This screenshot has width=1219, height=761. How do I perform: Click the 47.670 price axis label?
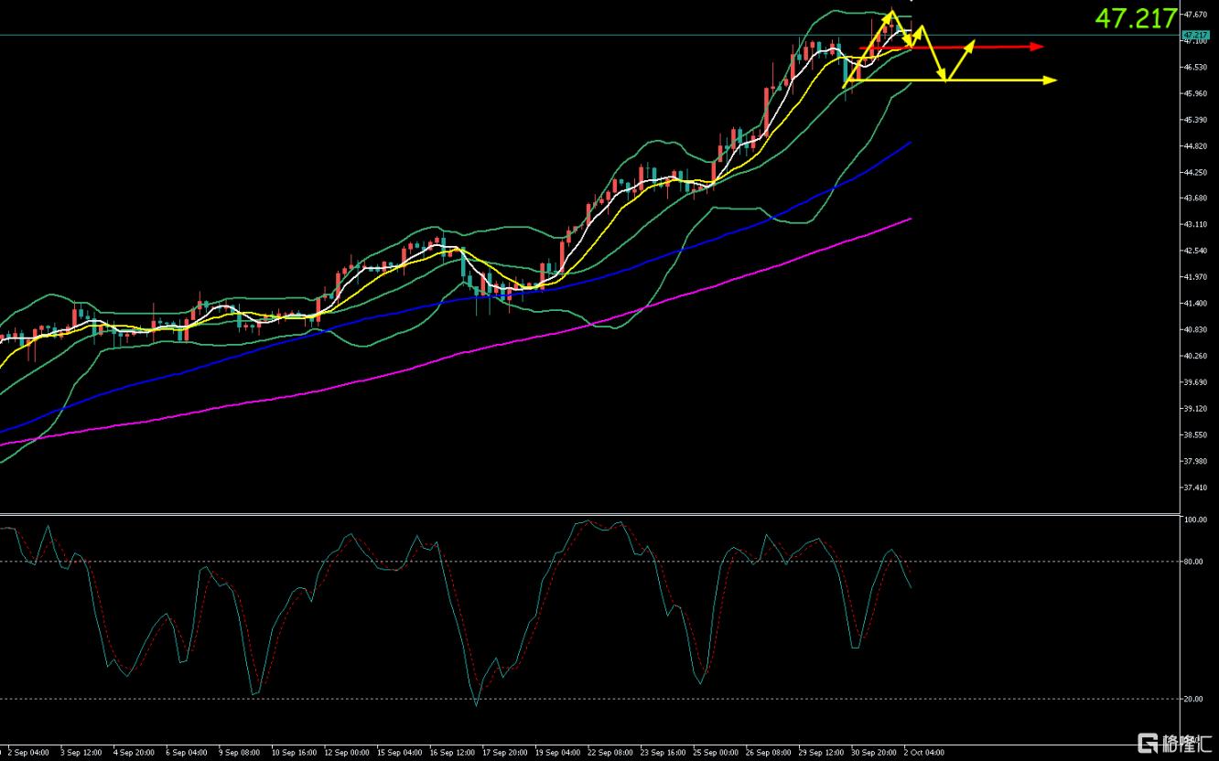tap(1196, 15)
